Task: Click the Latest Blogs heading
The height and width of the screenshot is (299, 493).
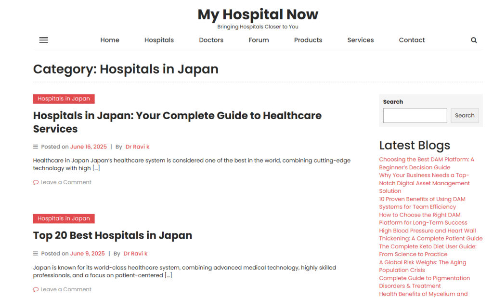Action: tap(415, 146)
